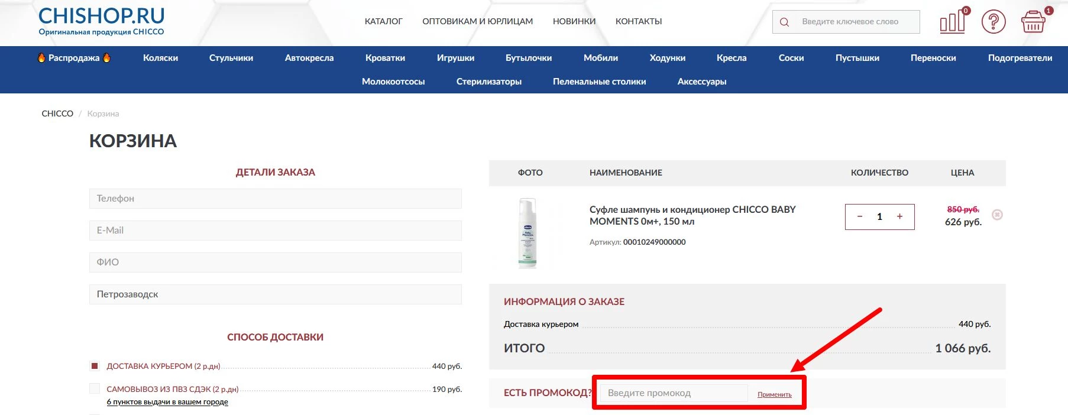Select pickup from SDEK point option

pos(95,388)
